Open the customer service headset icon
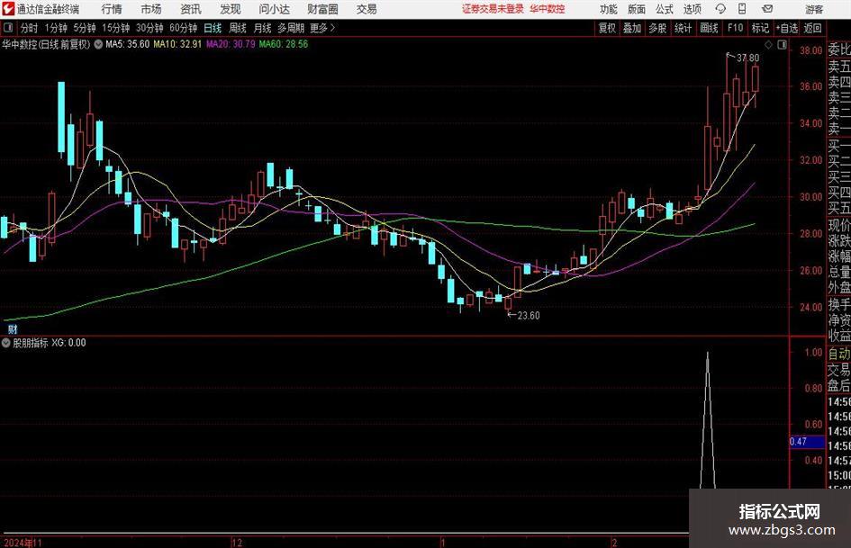This screenshot has height=548, width=851. pos(720,9)
